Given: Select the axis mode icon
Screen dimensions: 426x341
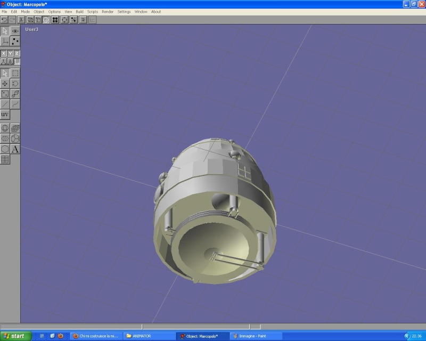Looking at the screenshot, I should tap(5, 42).
